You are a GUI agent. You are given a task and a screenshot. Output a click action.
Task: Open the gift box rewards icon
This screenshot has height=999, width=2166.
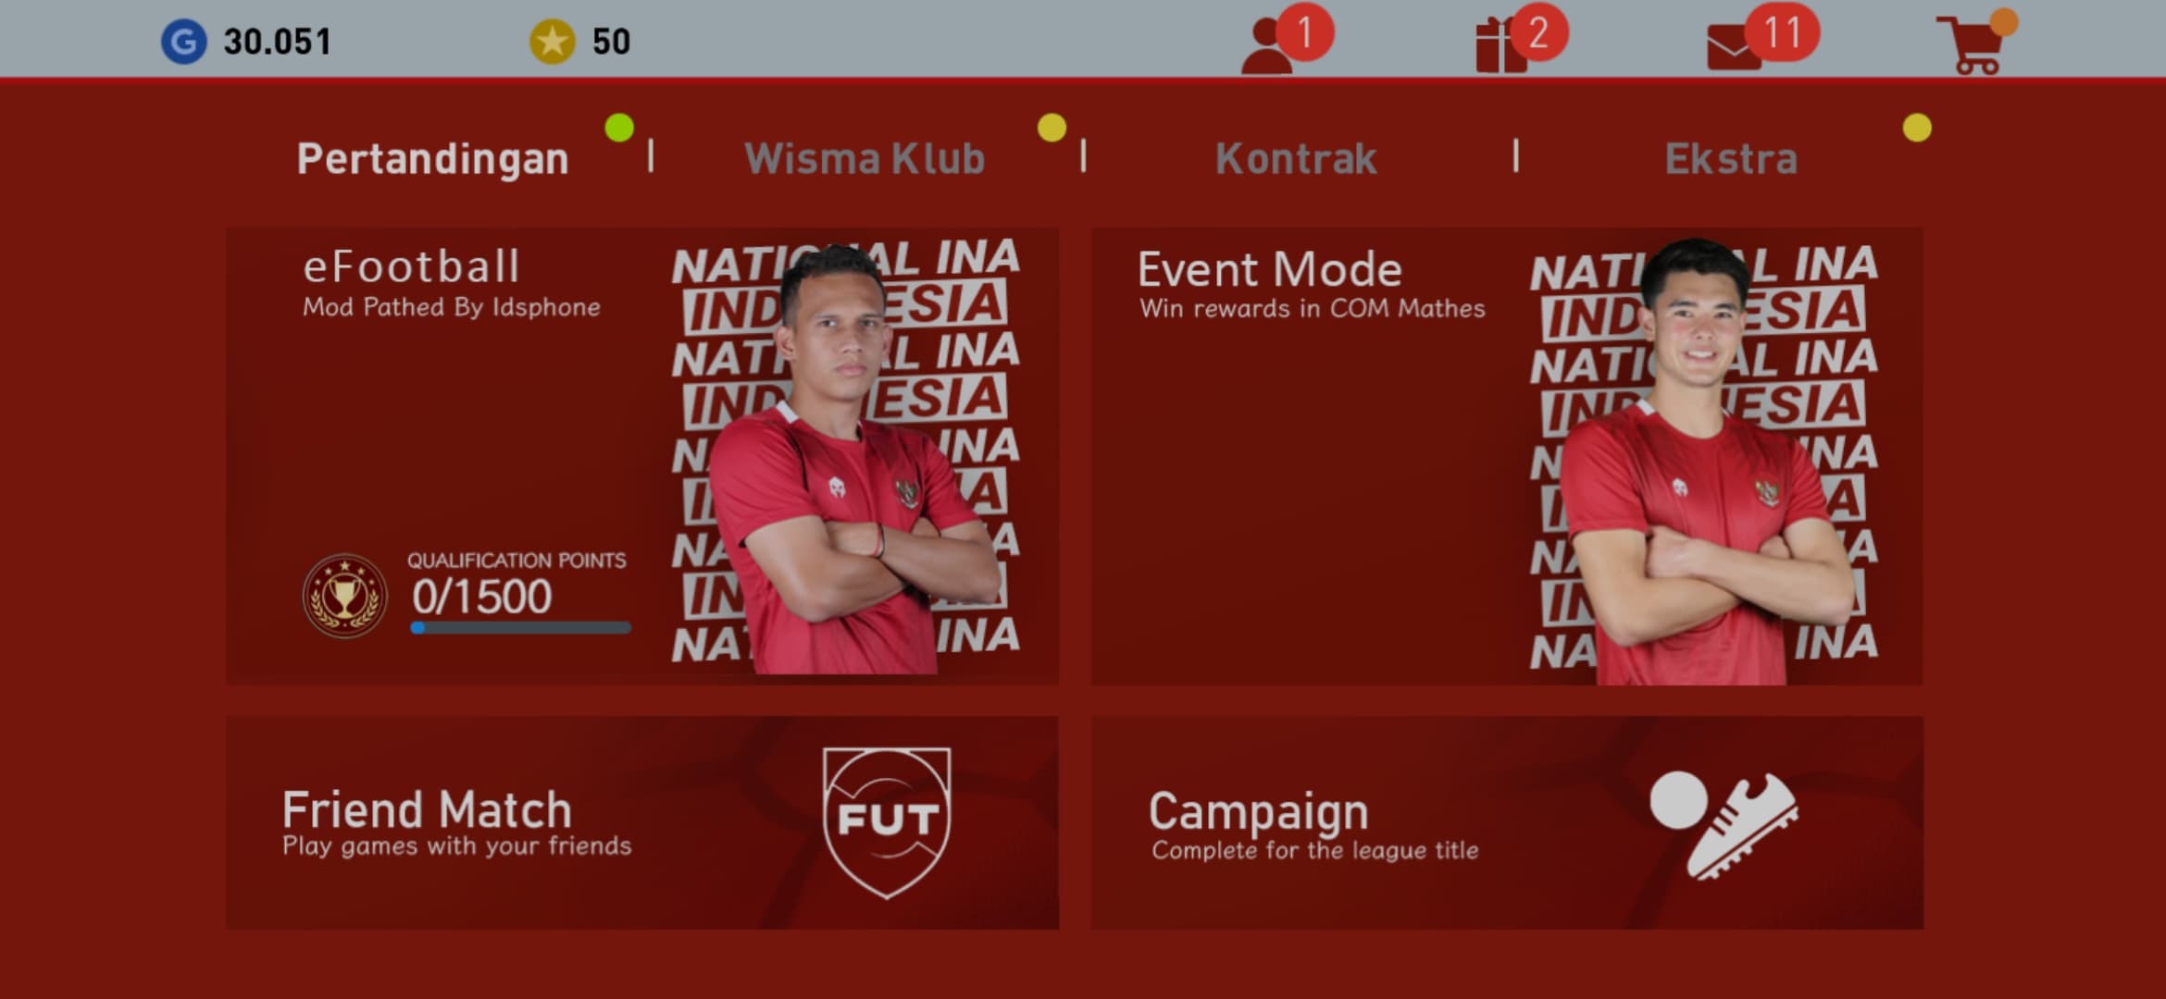(1501, 46)
